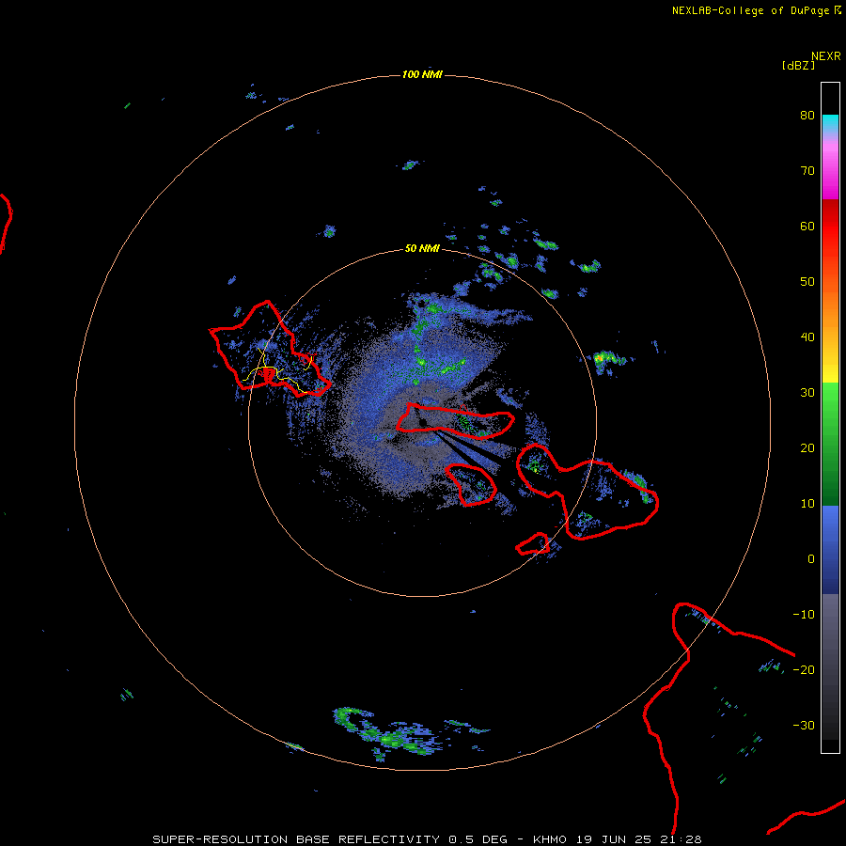Click the 20 value on dBZ legend

click(x=807, y=447)
